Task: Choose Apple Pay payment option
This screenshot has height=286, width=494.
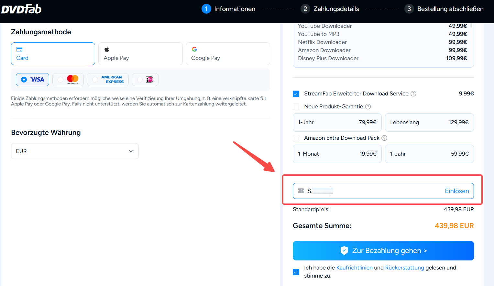Action: 140,54
